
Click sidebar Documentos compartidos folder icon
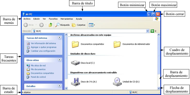[28, 73]
